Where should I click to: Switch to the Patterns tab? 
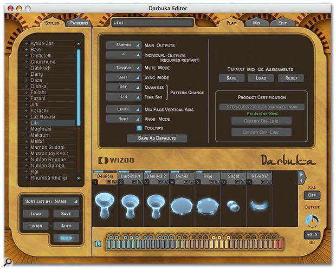[79, 23]
